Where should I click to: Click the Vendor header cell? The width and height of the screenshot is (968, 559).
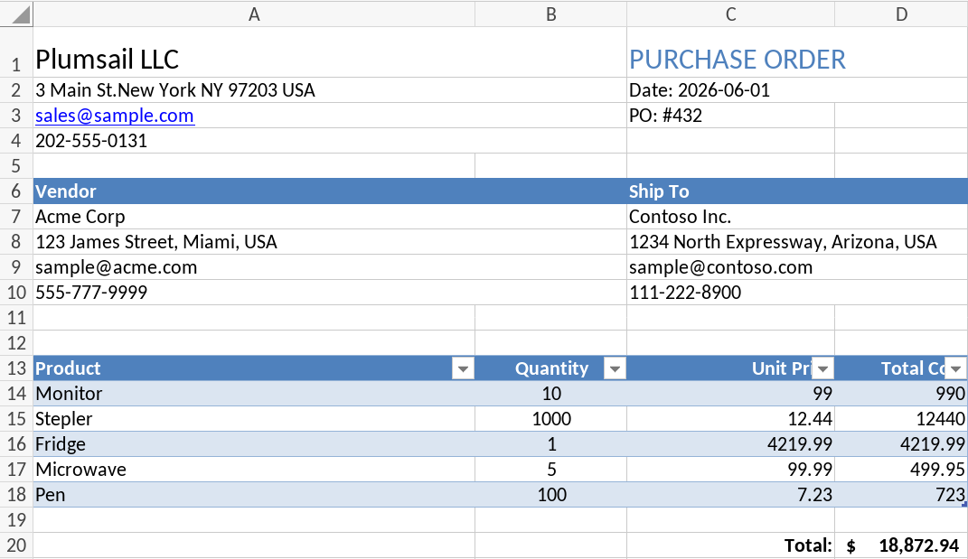330,191
